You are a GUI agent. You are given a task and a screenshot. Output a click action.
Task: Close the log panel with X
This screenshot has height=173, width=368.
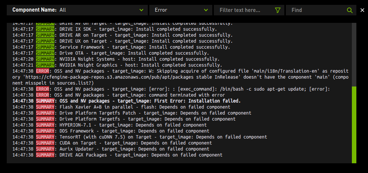(x=362, y=10)
